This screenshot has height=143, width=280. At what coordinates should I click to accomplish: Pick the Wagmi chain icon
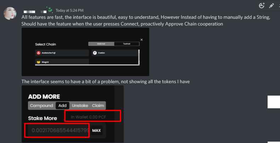[38, 62]
